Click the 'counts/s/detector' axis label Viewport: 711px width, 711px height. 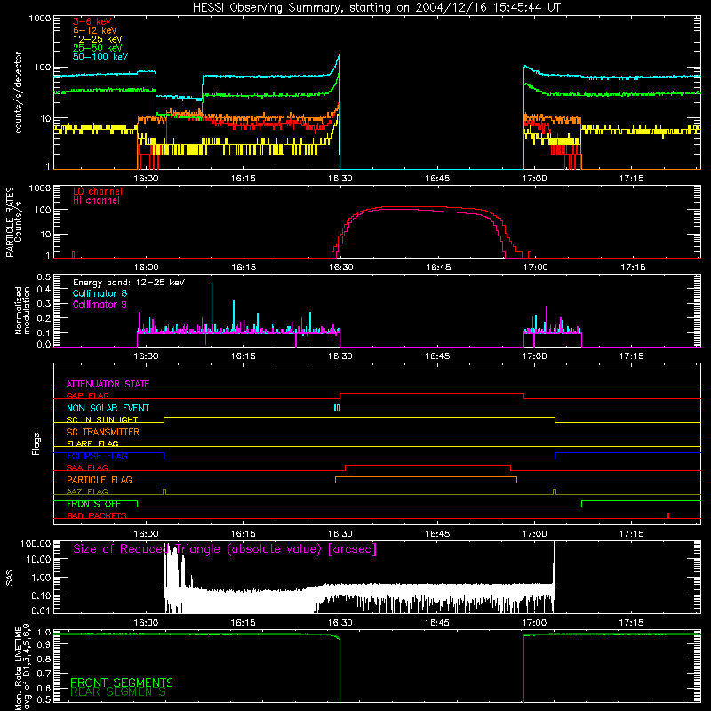coord(18,92)
